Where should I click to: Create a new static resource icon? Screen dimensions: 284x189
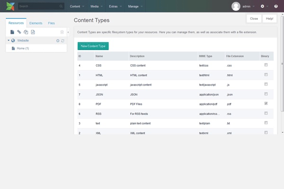(x=33, y=32)
